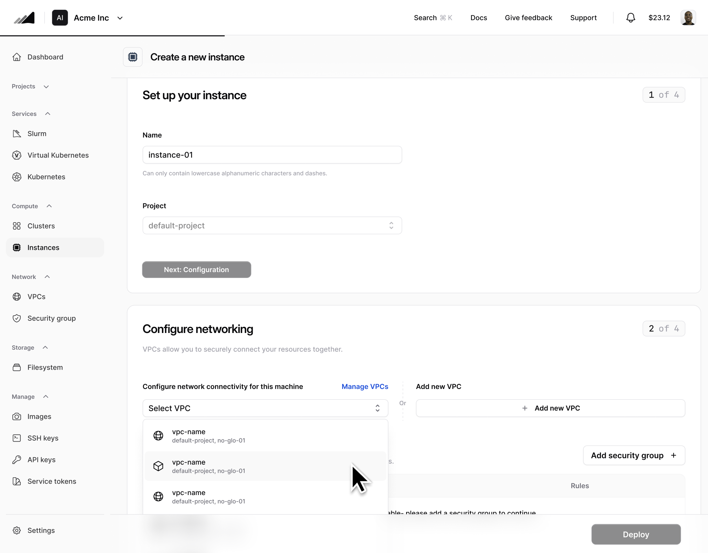Expand the Acme Inc organization switcher
The width and height of the screenshot is (708, 553).
click(x=119, y=18)
